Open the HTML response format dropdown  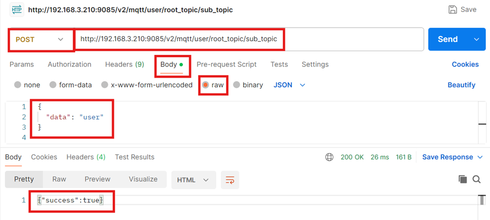[193, 180]
